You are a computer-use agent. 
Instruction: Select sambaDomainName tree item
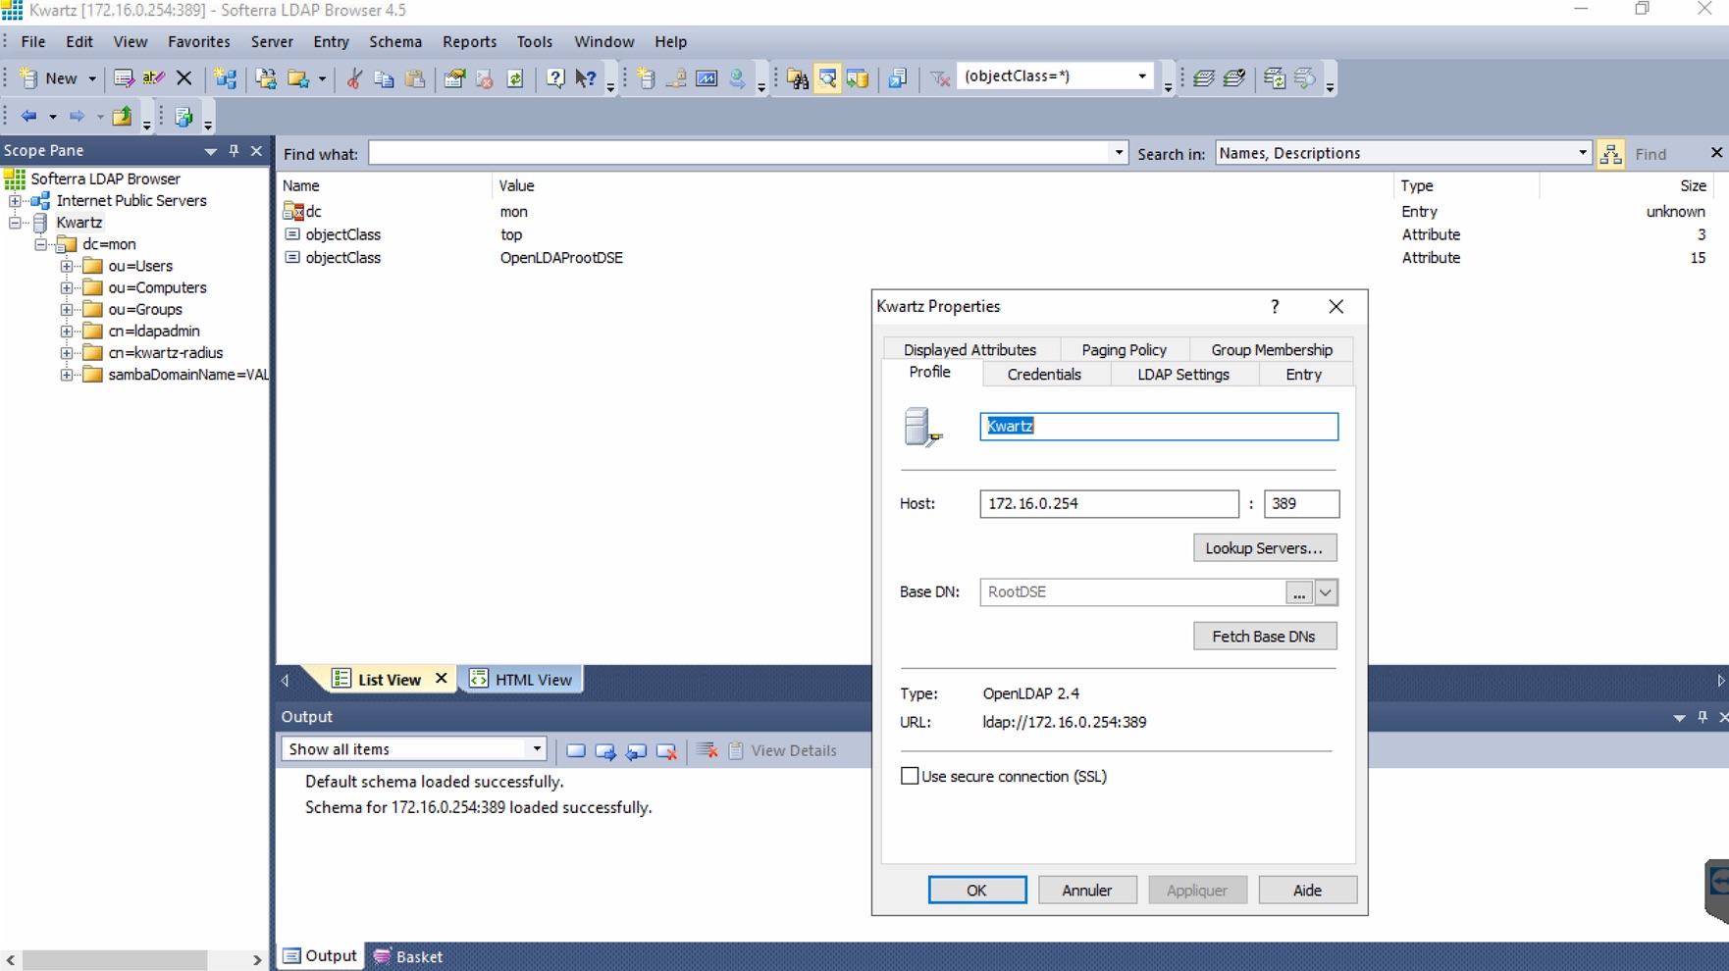tap(187, 375)
